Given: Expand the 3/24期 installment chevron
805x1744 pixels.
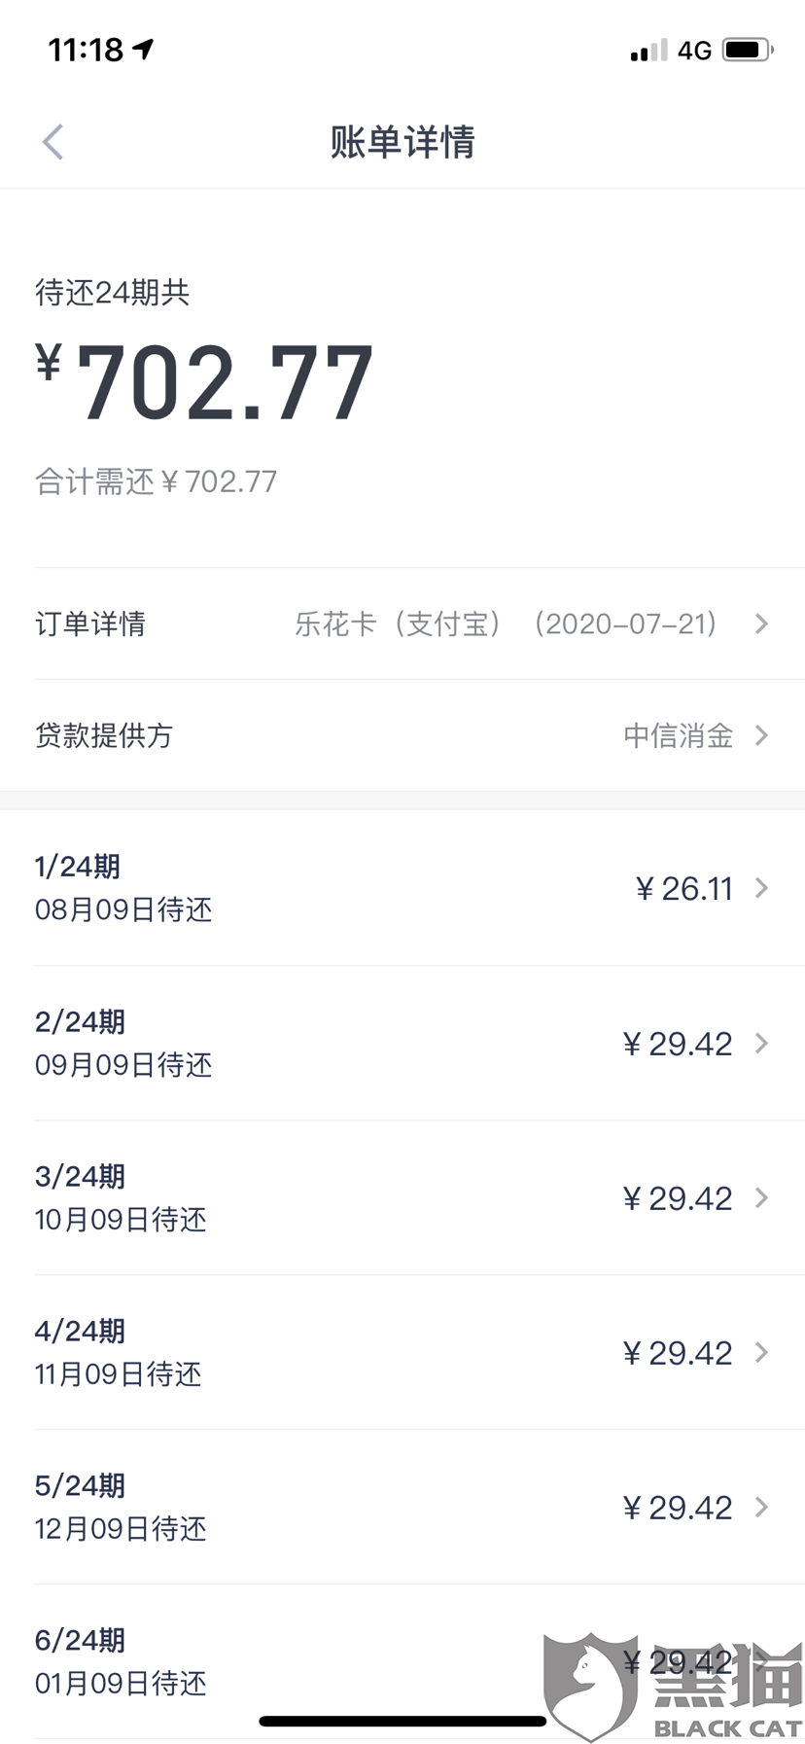Looking at the screenshot, I should pyautogui.click(x=762, y=1198).
